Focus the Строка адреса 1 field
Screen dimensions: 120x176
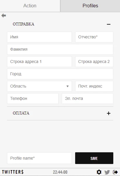39,61
